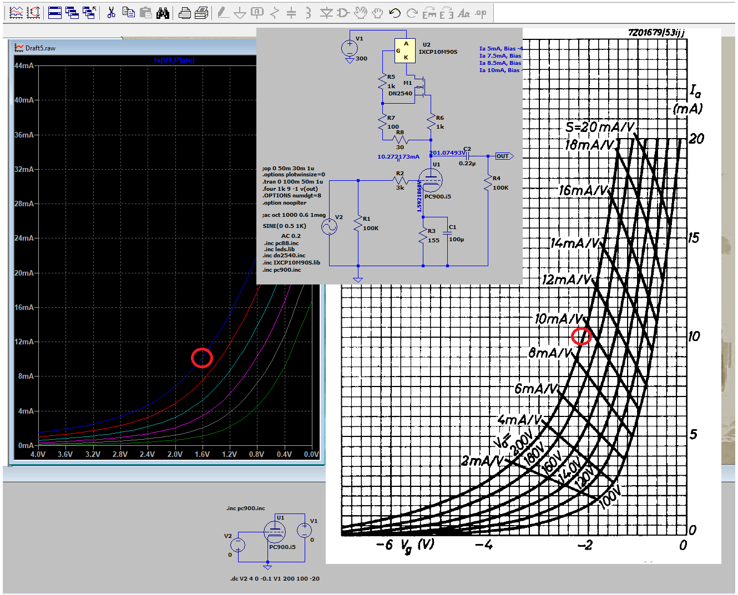The image size is (738, 595).
Task: Click the SINE(0 0.5 1K) text
Action: (x=284, y=226)
